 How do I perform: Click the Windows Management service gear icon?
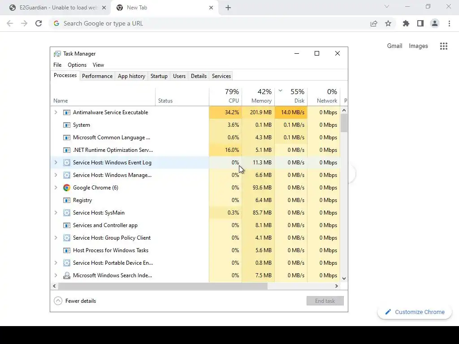(x=67, y=175)
